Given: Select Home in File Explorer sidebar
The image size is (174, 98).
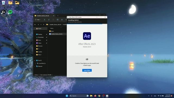Looking at the screenshot, I should coord(40,29).
